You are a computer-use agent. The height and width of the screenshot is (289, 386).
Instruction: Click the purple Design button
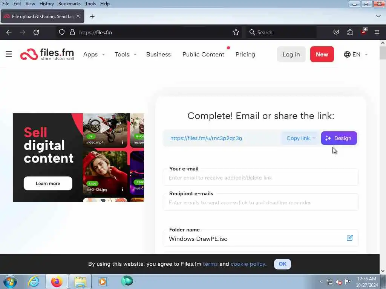339,138
